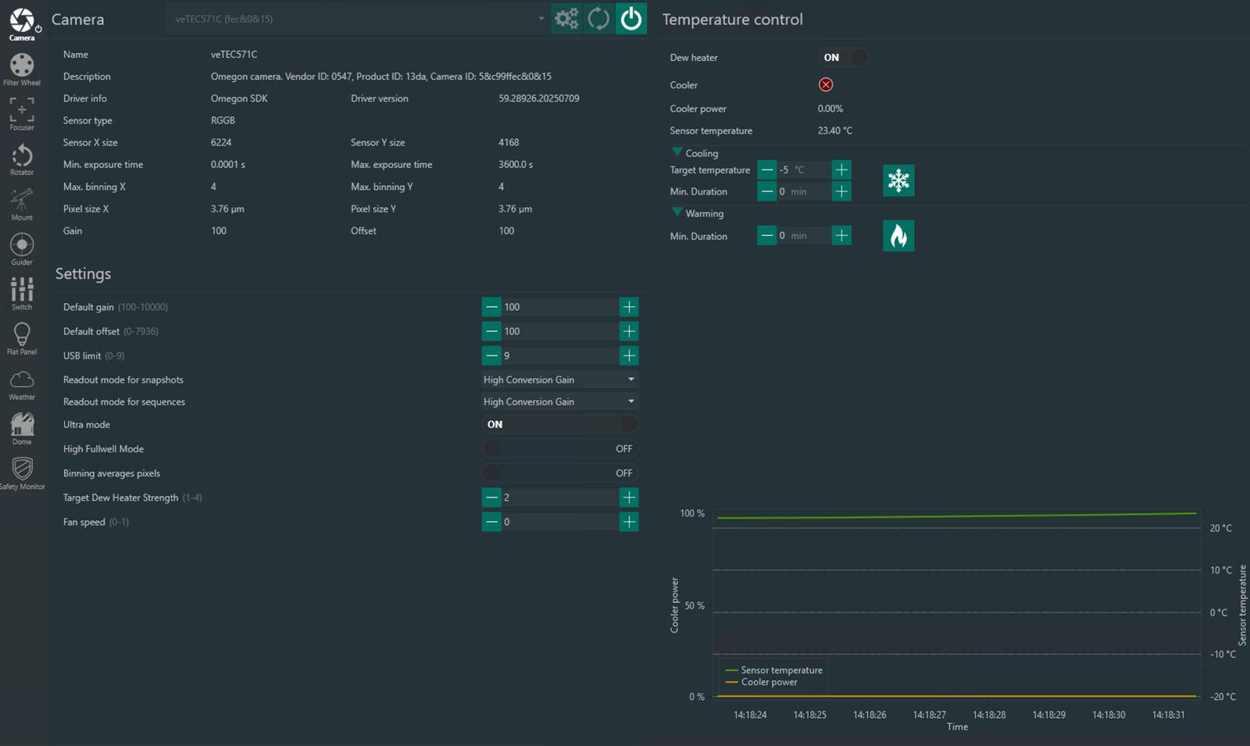The image size is (1250, 746).
Task: Click the Warming Min. Duration field
Action: click(804, 235)
